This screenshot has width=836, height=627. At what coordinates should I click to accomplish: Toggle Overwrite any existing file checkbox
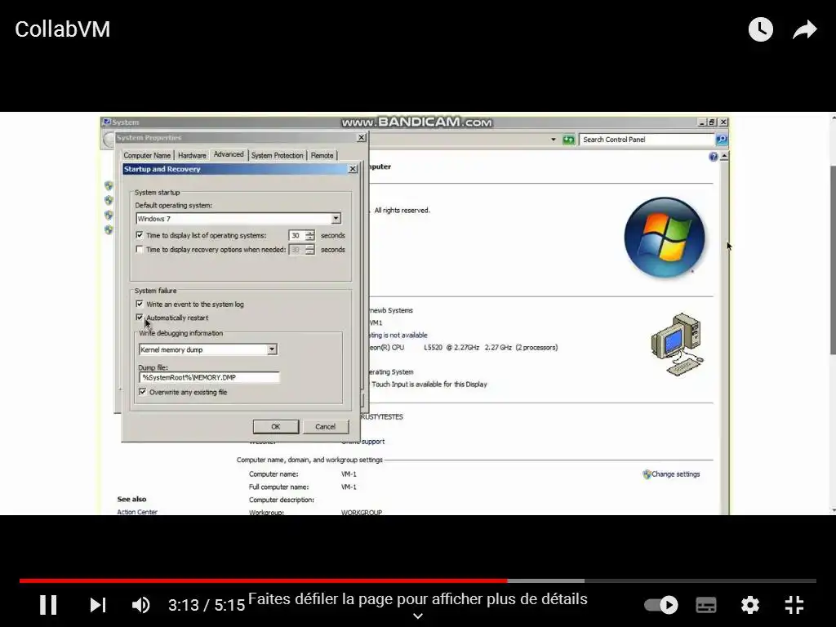(x=142, y=392)
